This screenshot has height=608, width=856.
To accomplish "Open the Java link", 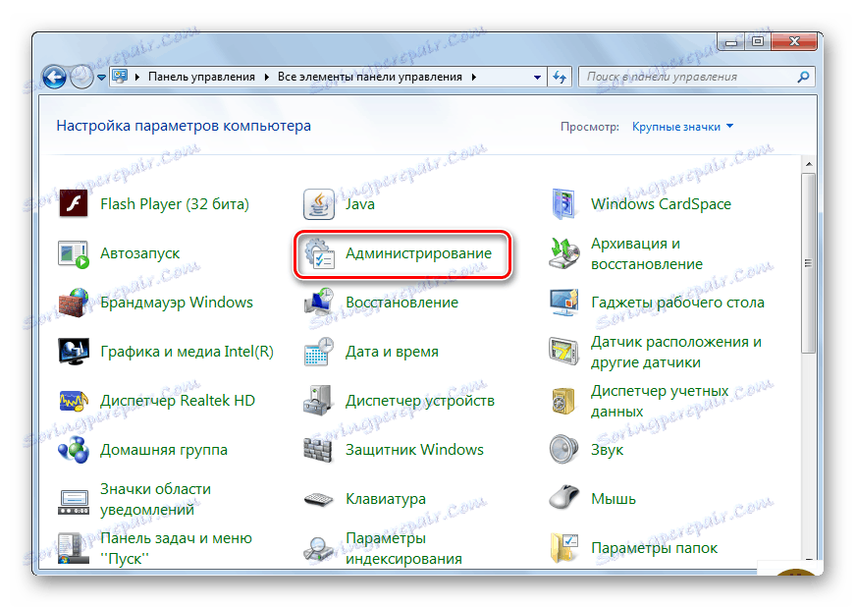I will click(359, 204).
